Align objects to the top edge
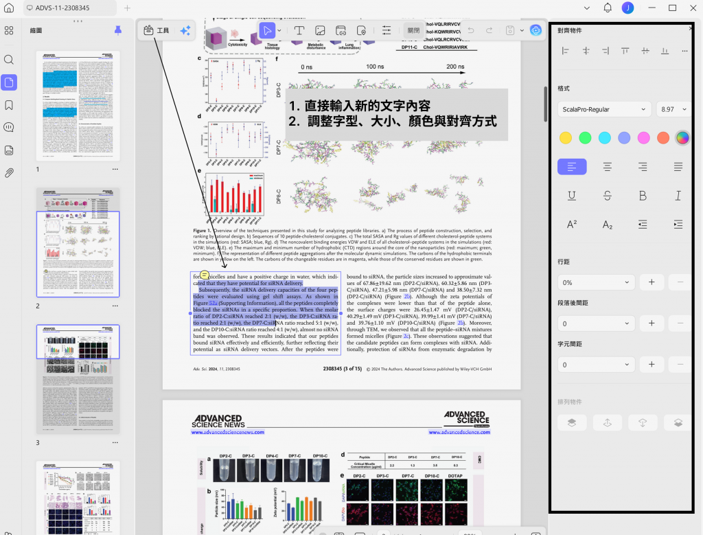 pos(625,51)
